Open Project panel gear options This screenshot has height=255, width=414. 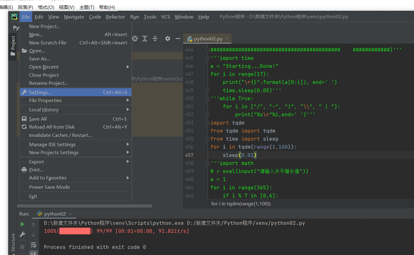[168, 39]
